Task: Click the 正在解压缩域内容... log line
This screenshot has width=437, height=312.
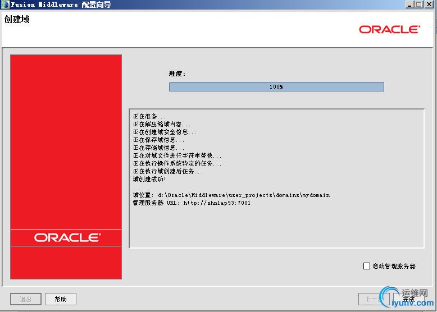Action: (x=162, y=124)
